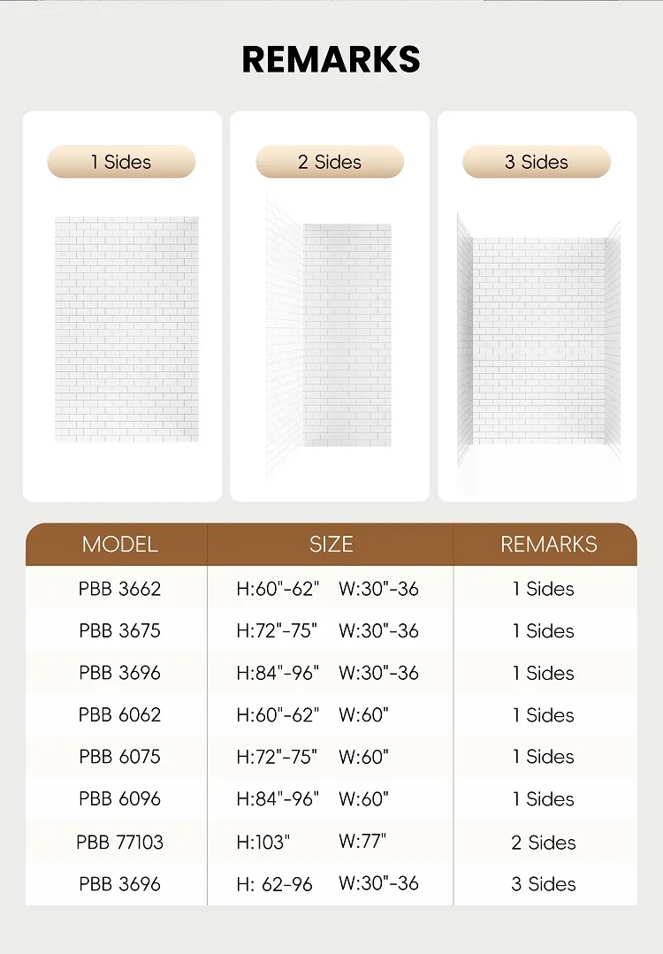Screen dimensions: 663x954
Task: Select model PBB 3662 in the table
Action: click(120, 589)
